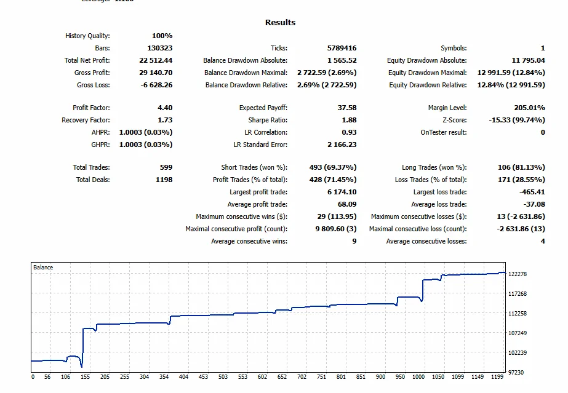Click Largest profit trade value 6 174.10
The height and width of the screenshot is (393, 568).
342,192
